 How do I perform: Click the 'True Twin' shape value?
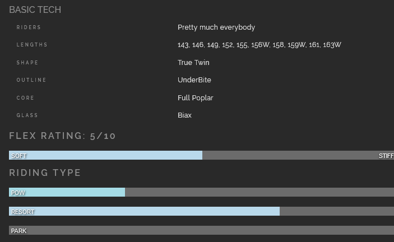tap(193, 63)
